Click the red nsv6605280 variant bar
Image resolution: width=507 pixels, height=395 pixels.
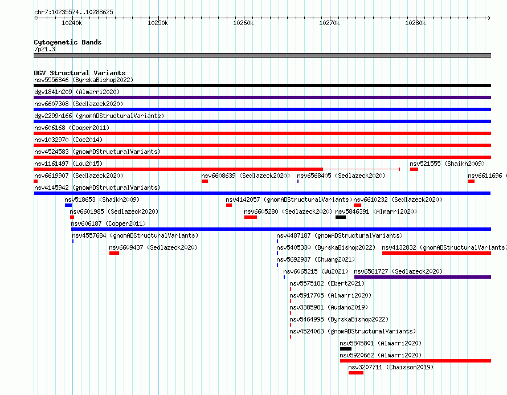coord(251,217)
